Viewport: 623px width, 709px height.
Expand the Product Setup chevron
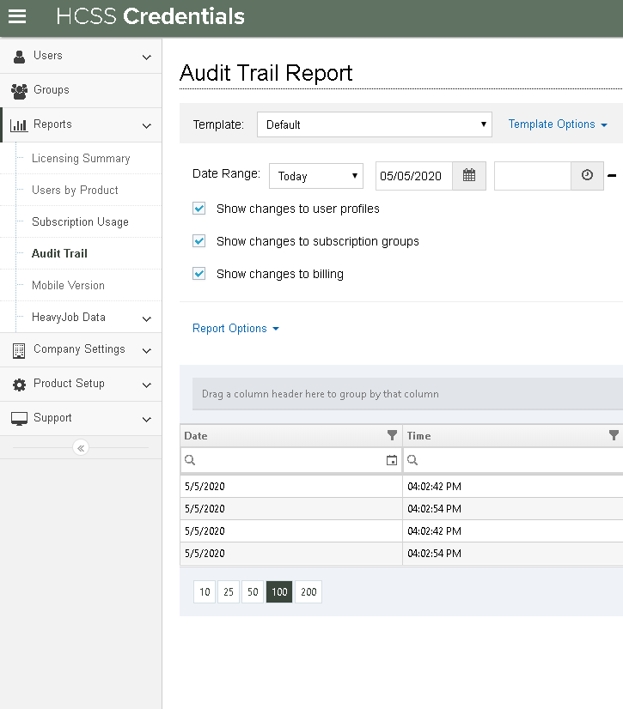click(x=147, y=385)
